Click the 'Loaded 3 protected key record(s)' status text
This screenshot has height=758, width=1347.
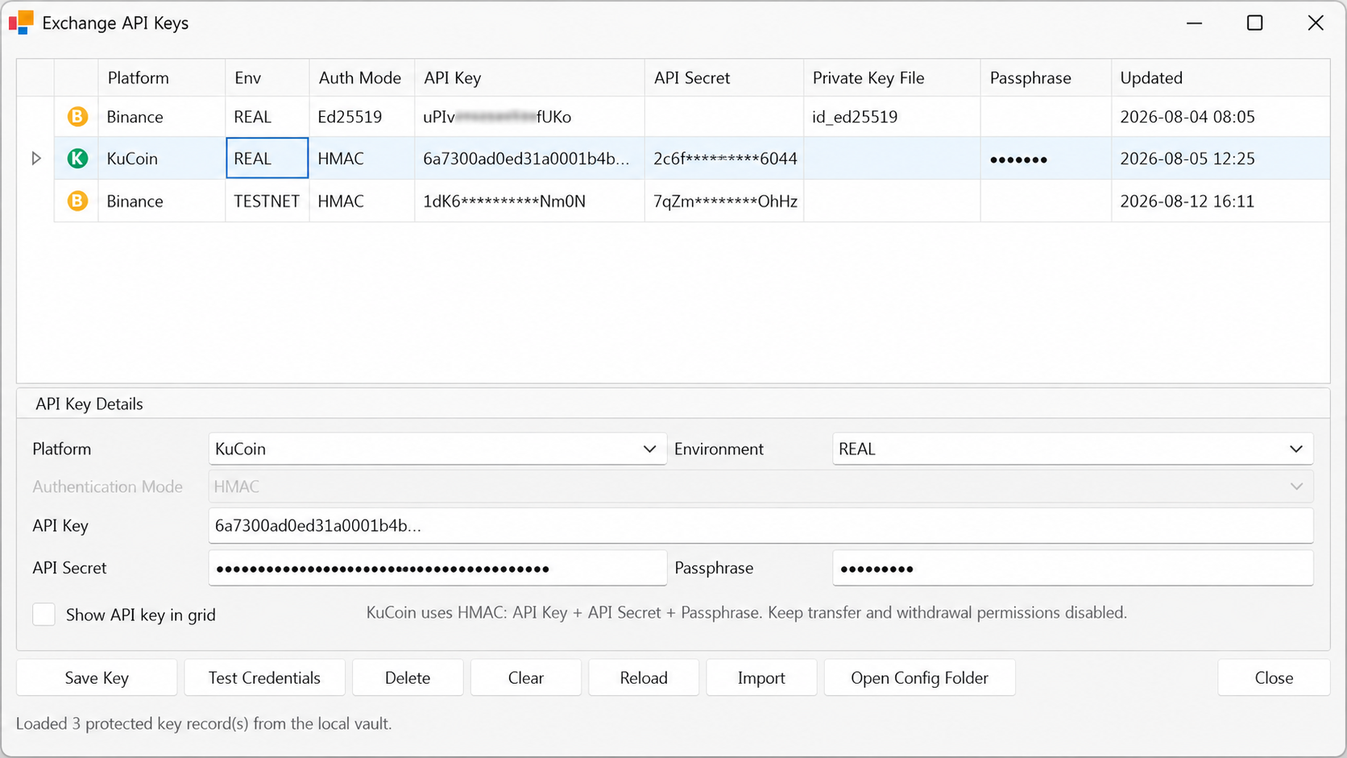tap(204, 723)
